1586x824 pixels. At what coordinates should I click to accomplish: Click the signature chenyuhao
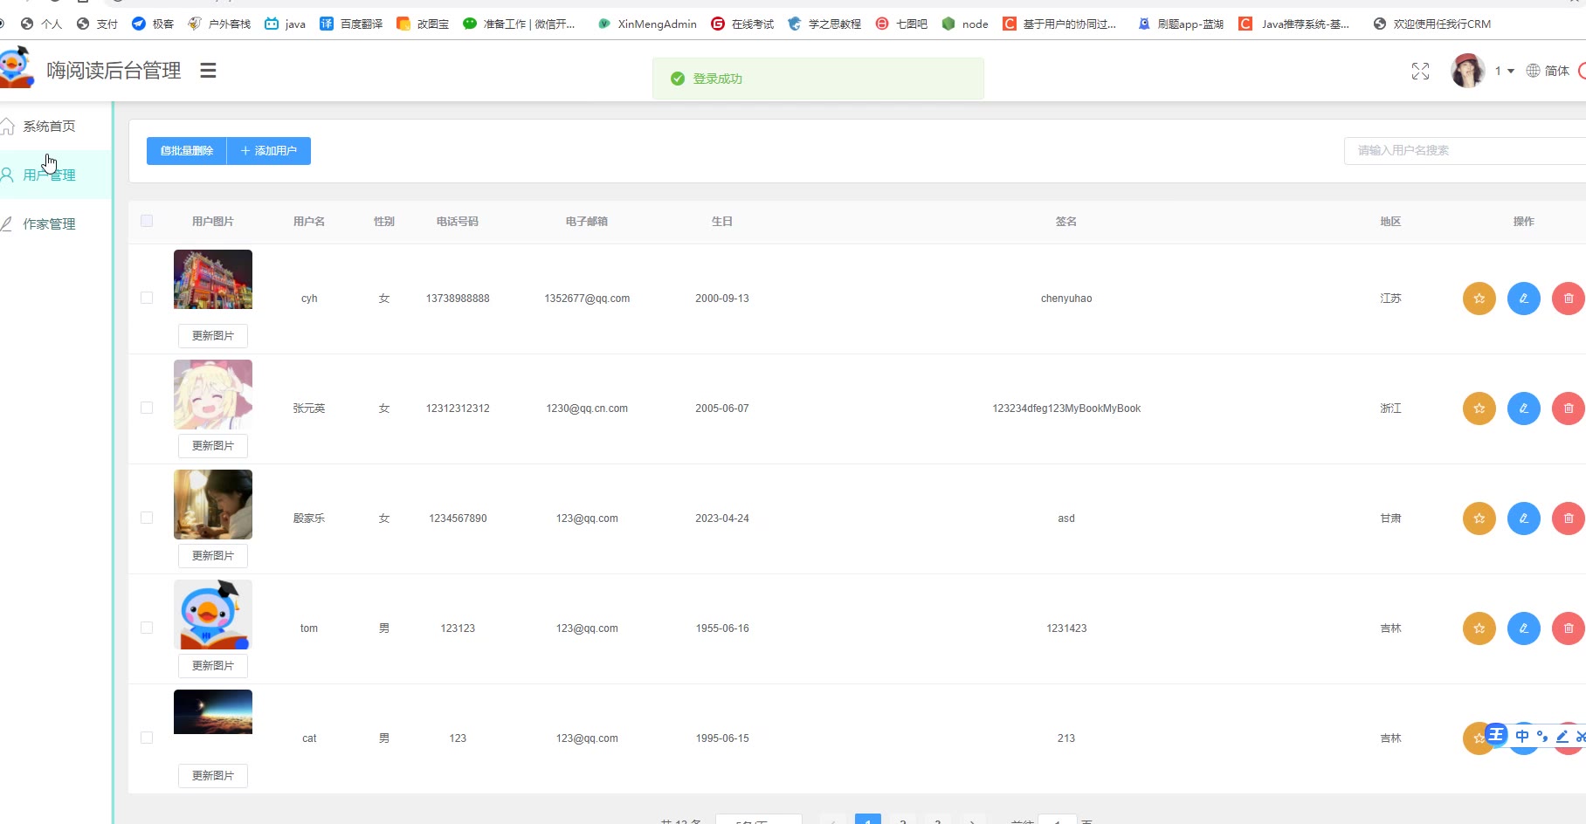(x=1066, y=299)
